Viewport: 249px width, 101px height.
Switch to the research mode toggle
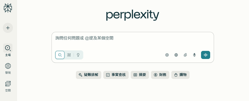point(69,55)
